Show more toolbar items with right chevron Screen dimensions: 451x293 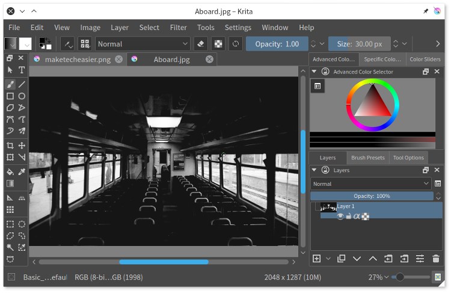tap(438, 44)
